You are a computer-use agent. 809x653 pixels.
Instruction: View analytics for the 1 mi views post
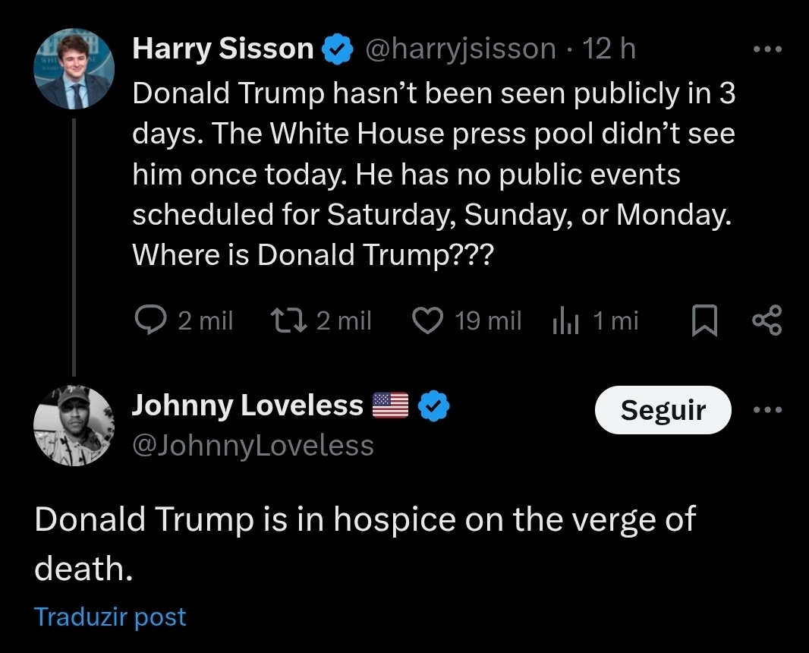[565, 322]
